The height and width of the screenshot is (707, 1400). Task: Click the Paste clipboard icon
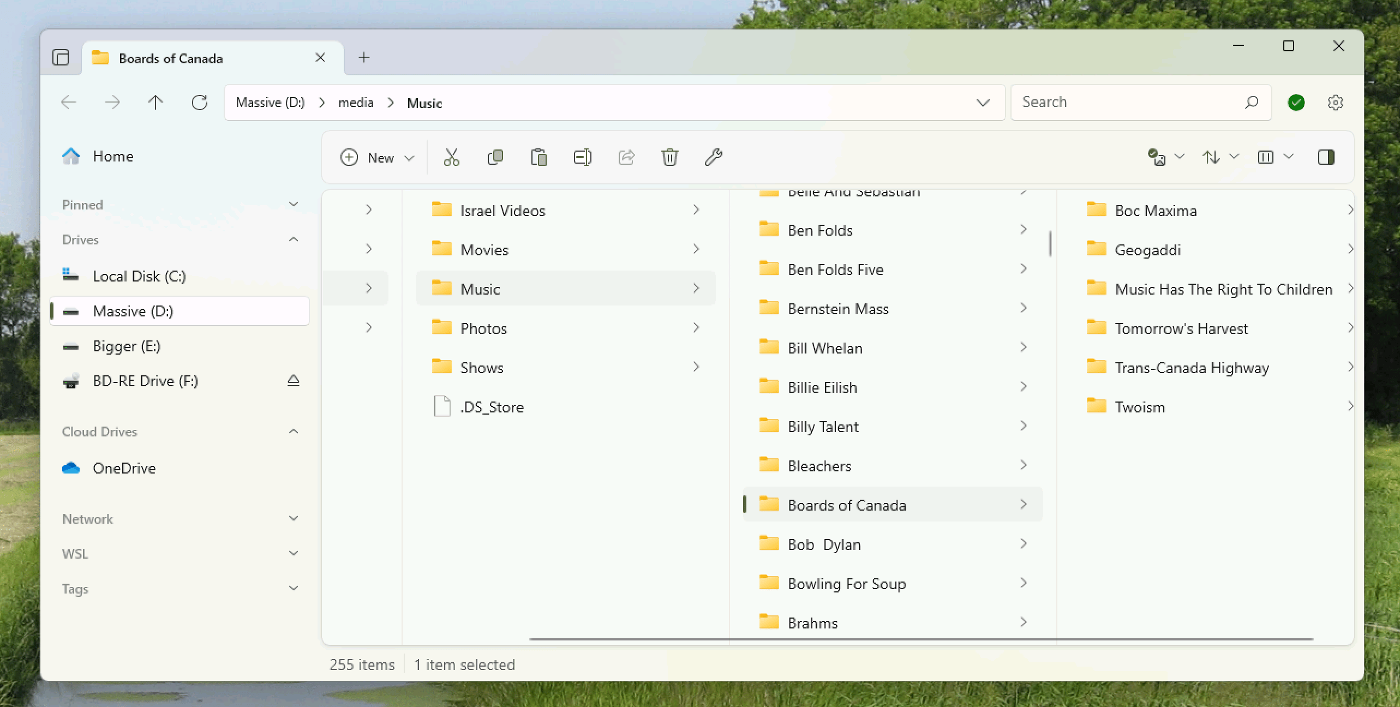(539, 157)
